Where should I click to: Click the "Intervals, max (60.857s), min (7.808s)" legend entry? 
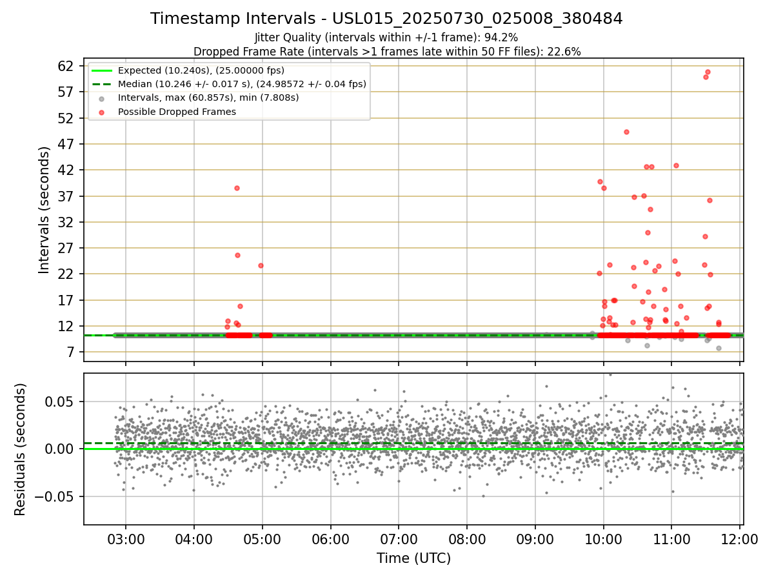click(208, 97)
